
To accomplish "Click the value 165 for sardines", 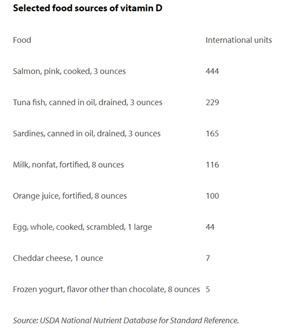I will [212, 133].
